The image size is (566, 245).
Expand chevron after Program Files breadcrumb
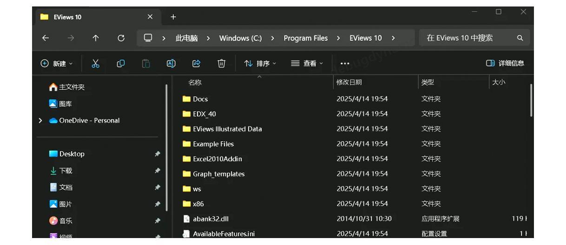(x=338, y=38)
